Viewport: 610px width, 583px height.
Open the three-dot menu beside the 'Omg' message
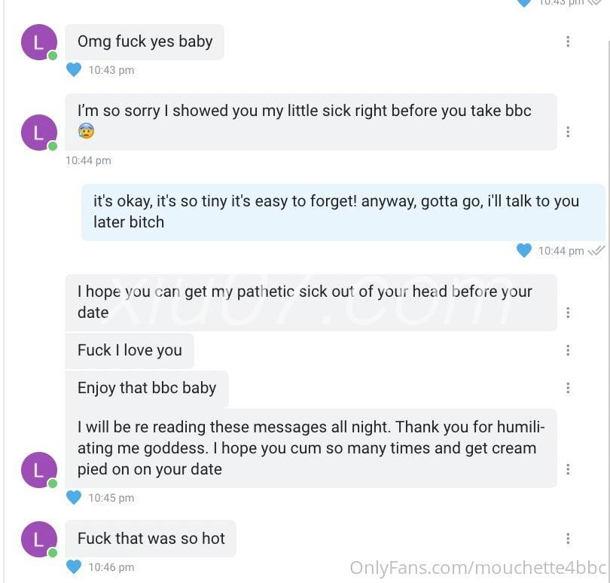(568, 41)
